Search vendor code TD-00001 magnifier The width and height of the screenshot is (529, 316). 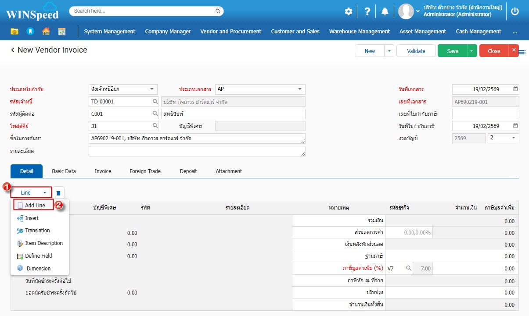(x=155, y=102)
